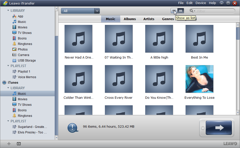Open the Camera item in sidebar
The height and width of the screenshot is (148, 240).
tap(23, 55)
